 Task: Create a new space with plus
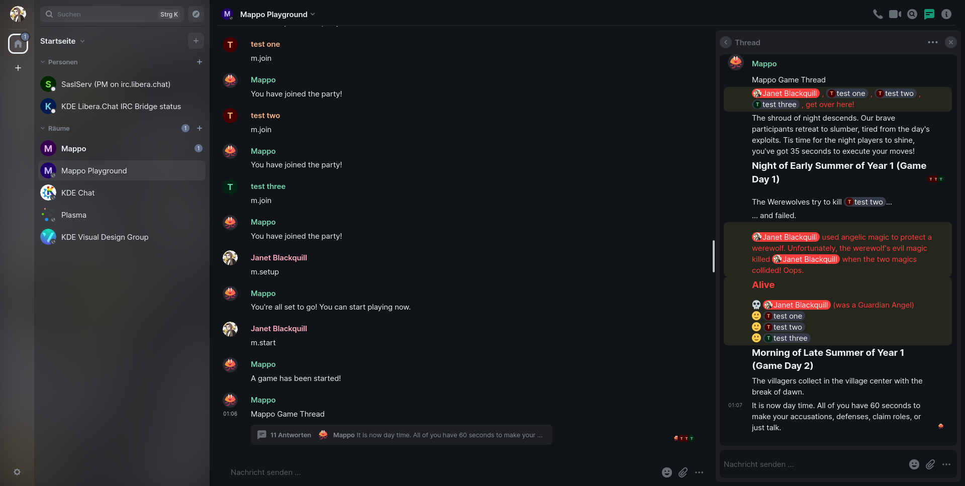coord(18,68)
